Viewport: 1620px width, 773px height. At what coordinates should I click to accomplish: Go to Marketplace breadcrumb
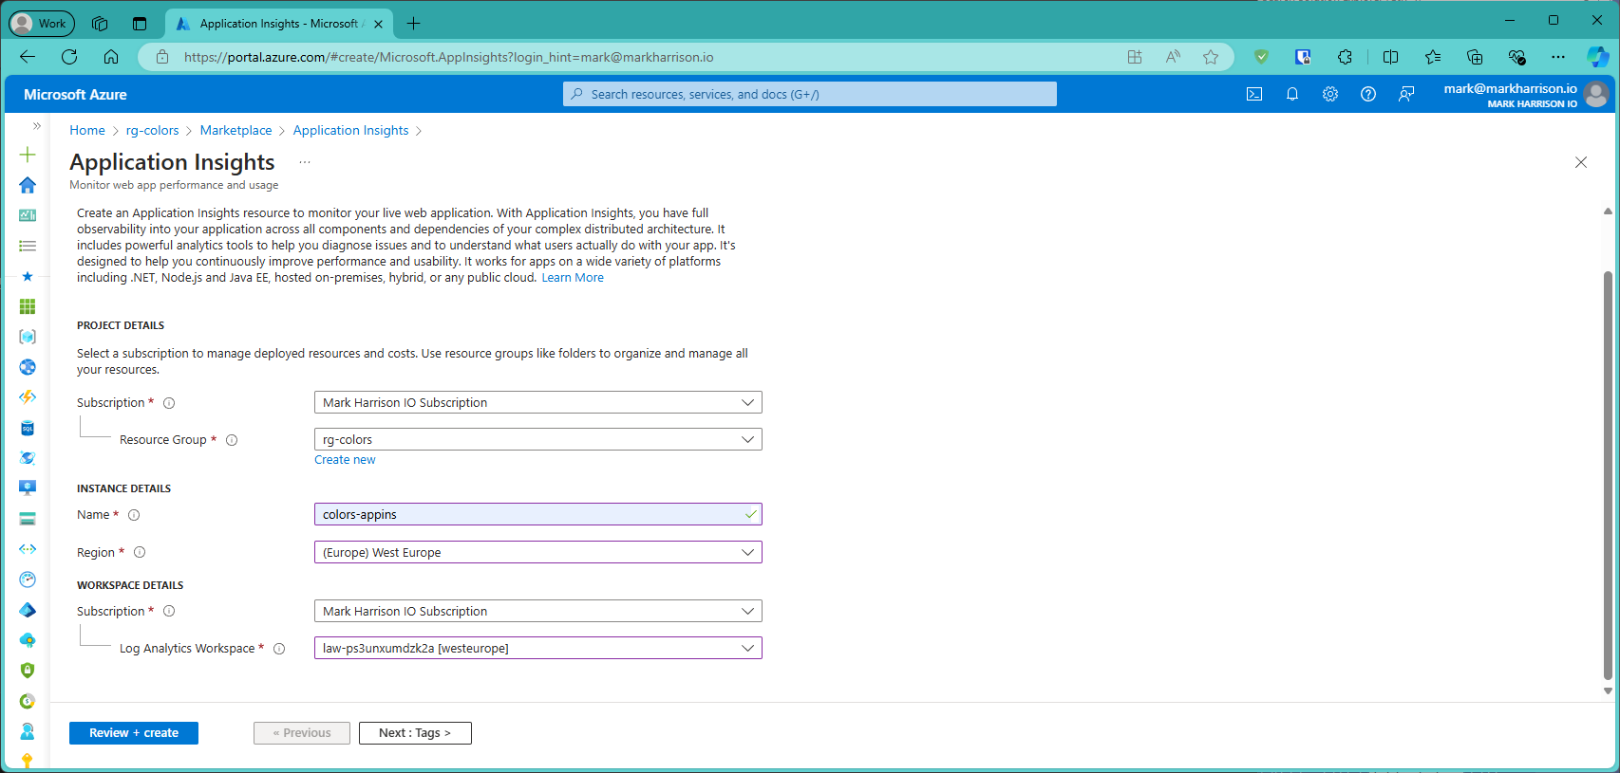pyautogui.click(x=235, y=130)
